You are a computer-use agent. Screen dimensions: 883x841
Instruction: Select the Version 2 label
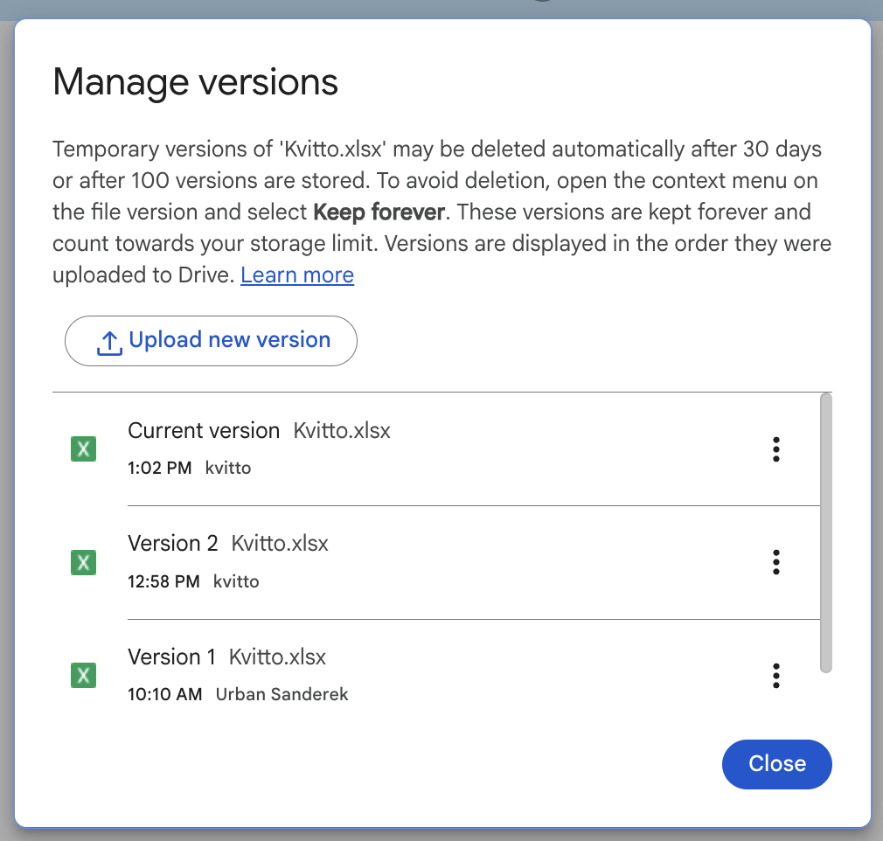pyautogui.click(x=172, y=544)
